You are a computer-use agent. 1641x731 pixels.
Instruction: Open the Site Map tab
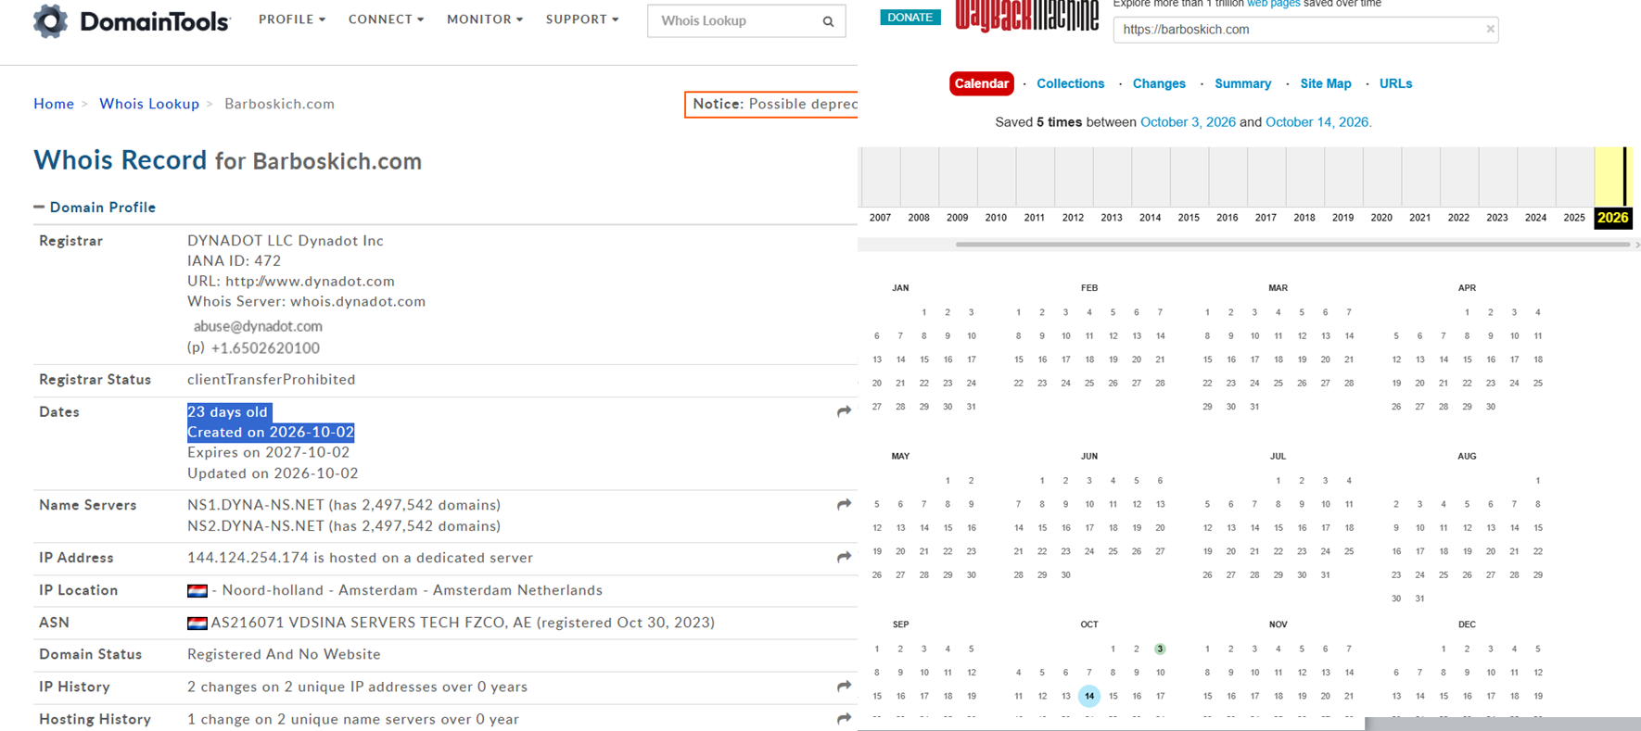click(1326, 83)
